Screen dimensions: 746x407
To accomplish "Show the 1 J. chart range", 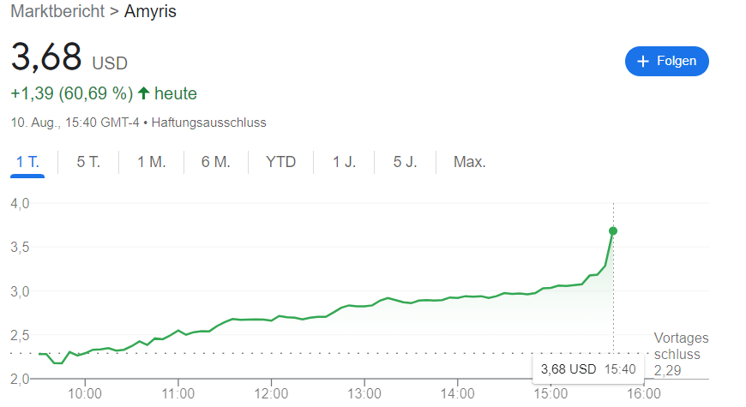I will point(344,162).
